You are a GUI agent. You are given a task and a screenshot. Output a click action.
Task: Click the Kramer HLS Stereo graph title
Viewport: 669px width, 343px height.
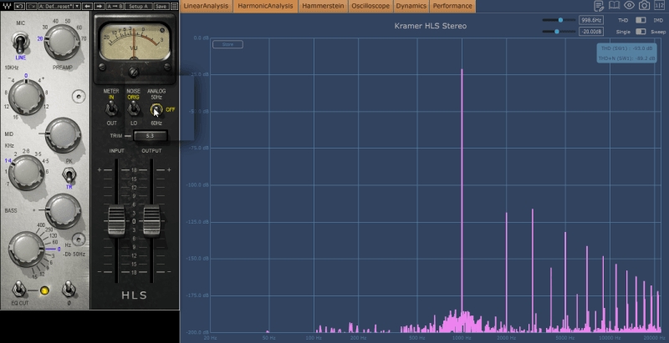[431, 26]
